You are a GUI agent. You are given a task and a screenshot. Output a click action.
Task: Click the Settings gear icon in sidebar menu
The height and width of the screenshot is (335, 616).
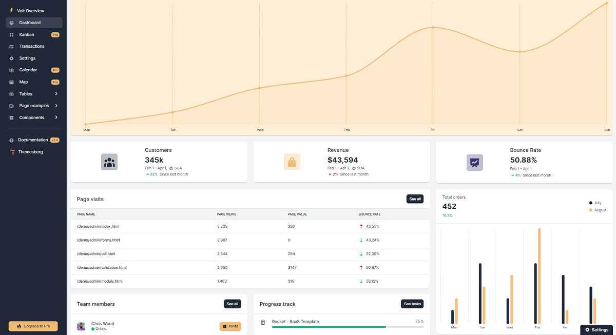(x=11, y=58)
